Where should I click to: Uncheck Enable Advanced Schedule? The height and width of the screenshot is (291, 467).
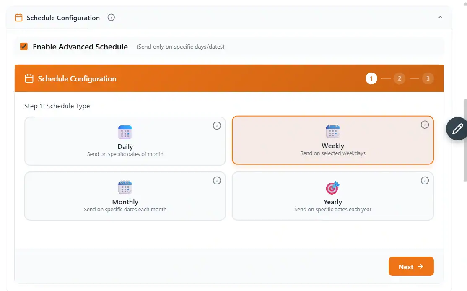tap(23, 47)
